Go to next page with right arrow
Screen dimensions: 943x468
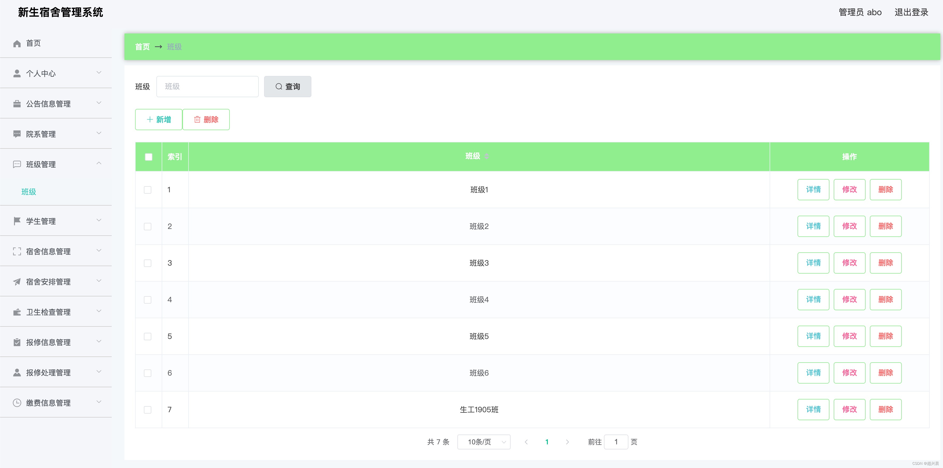click(x=567, y=442)
